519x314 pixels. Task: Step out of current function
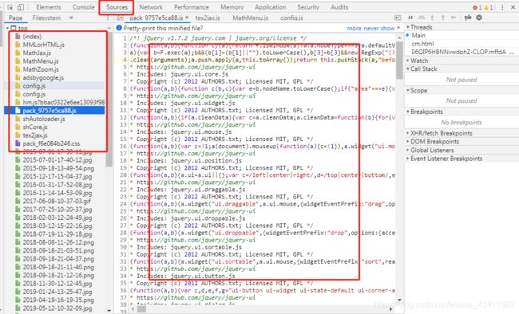point(443,18)
